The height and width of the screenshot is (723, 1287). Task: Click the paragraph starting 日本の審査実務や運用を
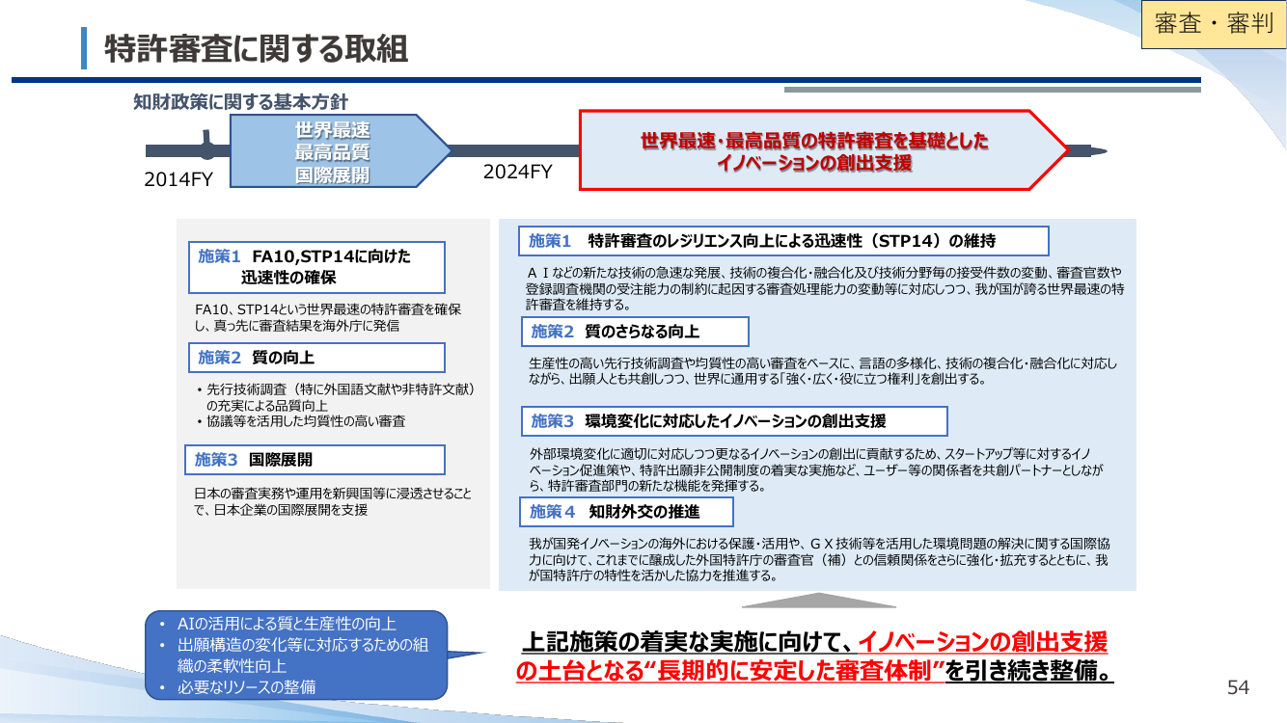(x=333, y=502)
